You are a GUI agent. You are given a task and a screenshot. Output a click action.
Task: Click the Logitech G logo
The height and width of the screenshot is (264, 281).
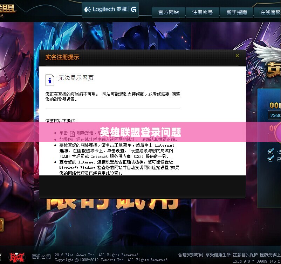pos(133,9)
